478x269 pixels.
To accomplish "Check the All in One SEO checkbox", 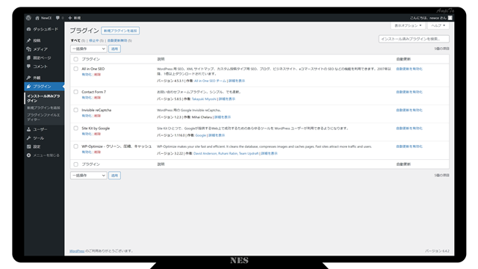I will pyautogui.click(x=76, y=69).
